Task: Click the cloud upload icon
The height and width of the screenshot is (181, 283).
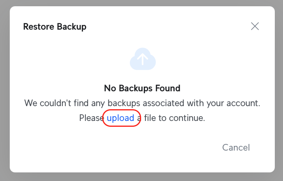Action: pyautogui.click(x=143, y=59)
